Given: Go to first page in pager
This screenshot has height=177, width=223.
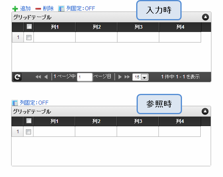Looking at the screenshot, I should tap(38, 77).
